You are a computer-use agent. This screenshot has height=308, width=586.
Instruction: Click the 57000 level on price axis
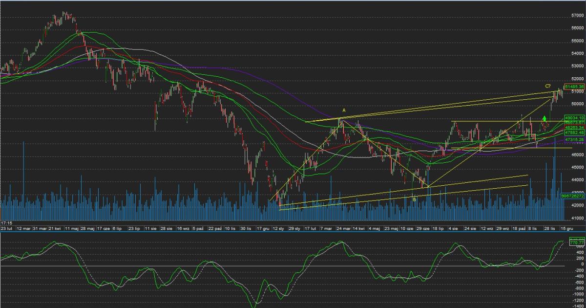(x=577, y=15)
